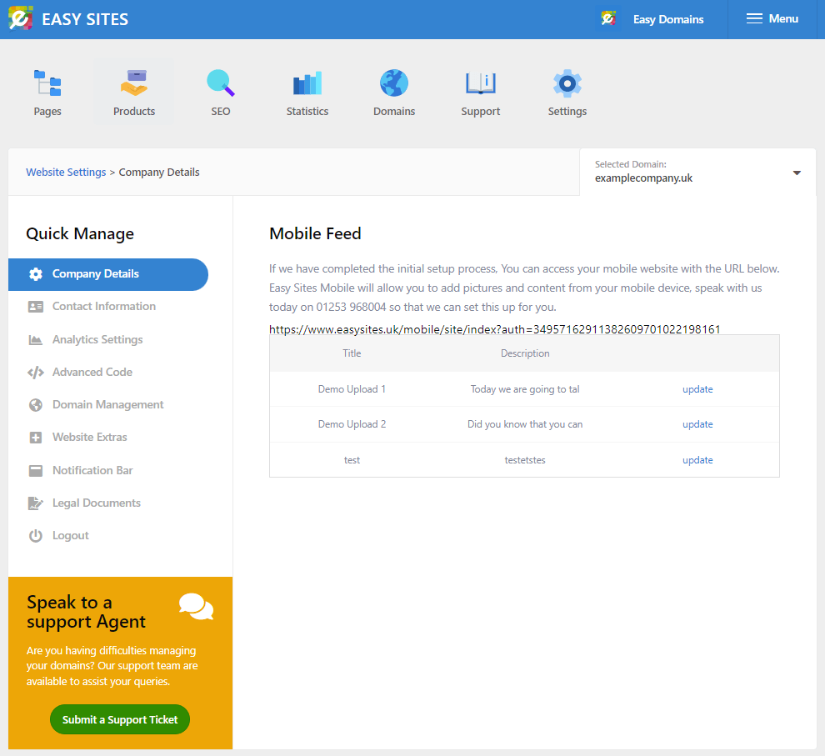The height and width of the screenshot is (756, 825).
Task: Click the Description column header
Action: click(x=525, y=353)
